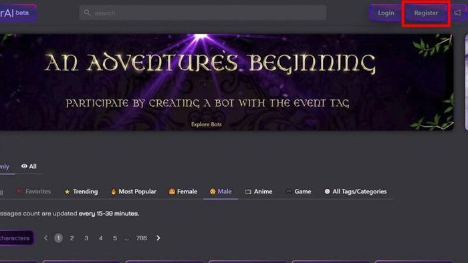The image size is (468, 263).
Task: Select page 1 in pagination
Action: (x=59, y=238)
